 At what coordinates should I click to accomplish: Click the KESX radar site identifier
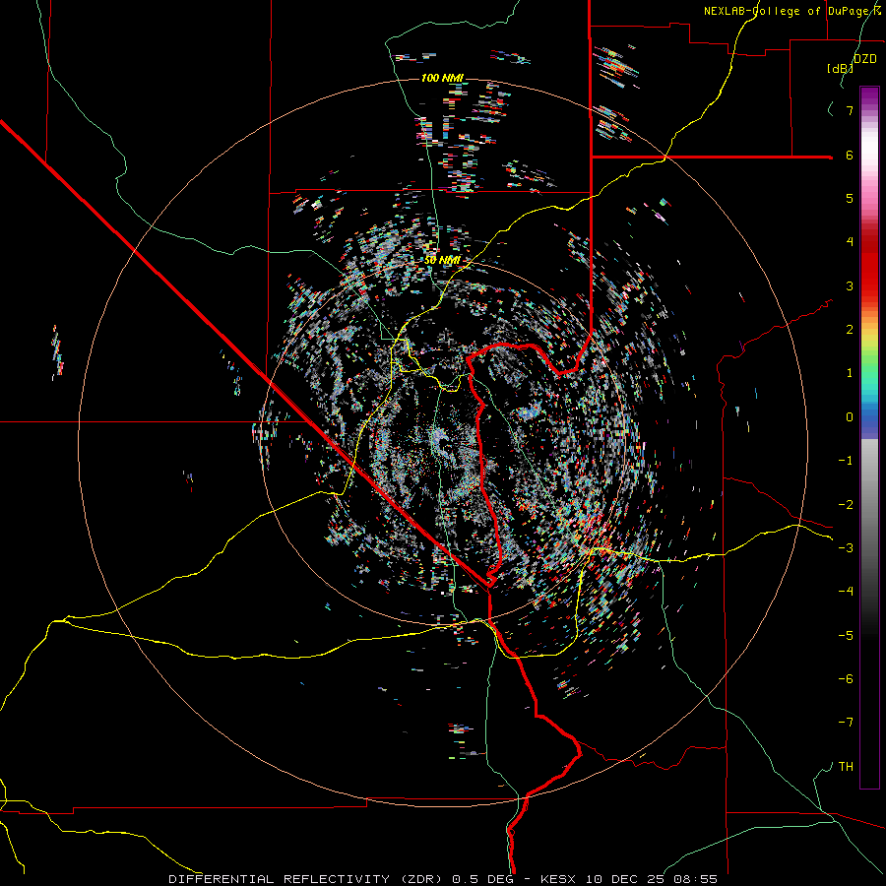point(559,879)
